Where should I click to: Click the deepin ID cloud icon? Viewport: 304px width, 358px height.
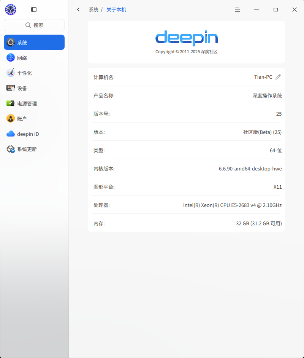(11, 134)
